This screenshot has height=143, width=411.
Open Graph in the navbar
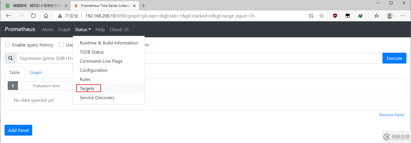(64, 29)
